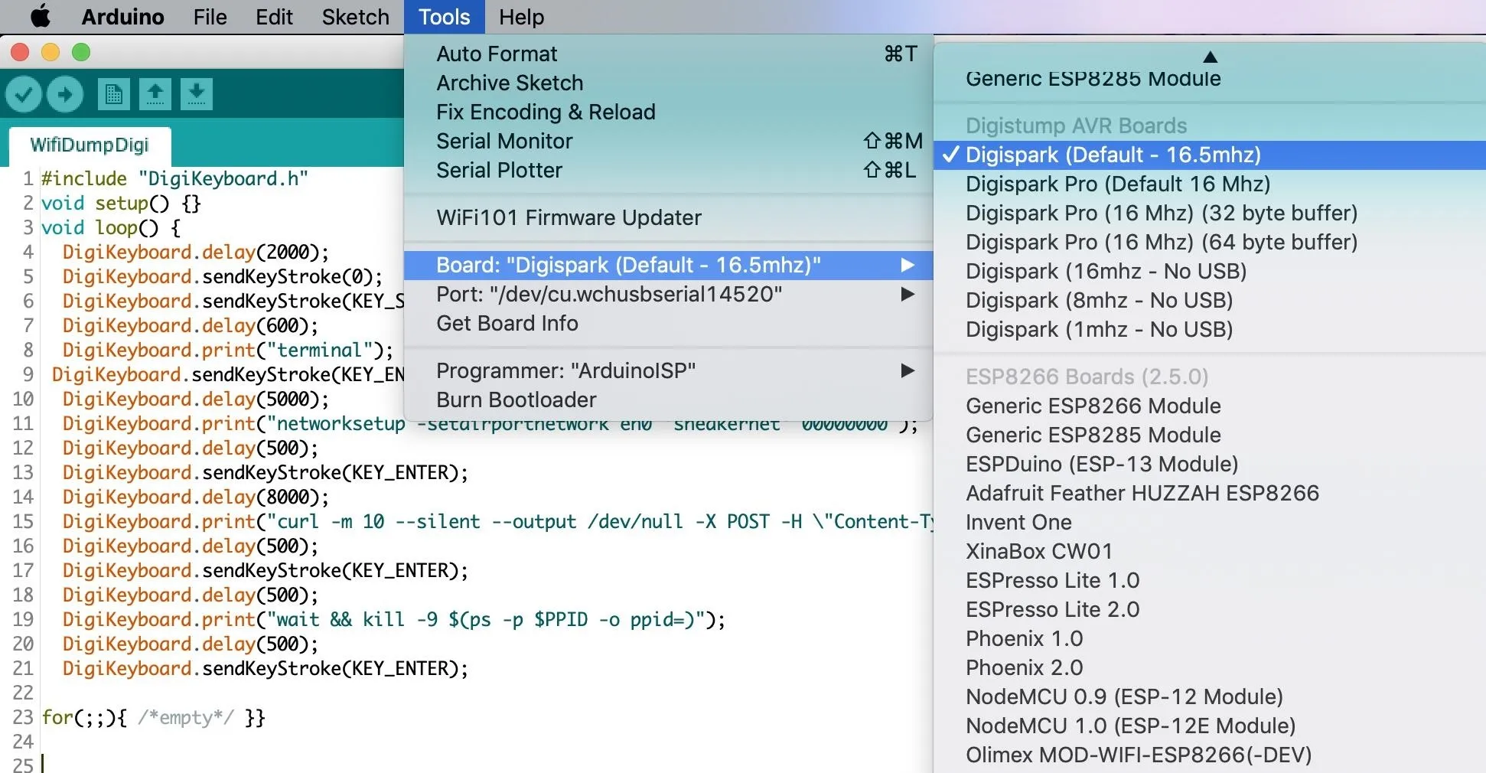Select Phoenix 2.0 board

click(x=1210, y=667)
